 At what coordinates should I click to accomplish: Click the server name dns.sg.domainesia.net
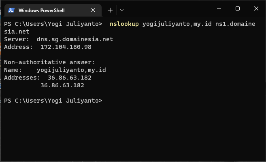pyautogui.click(x=74, y=39)
